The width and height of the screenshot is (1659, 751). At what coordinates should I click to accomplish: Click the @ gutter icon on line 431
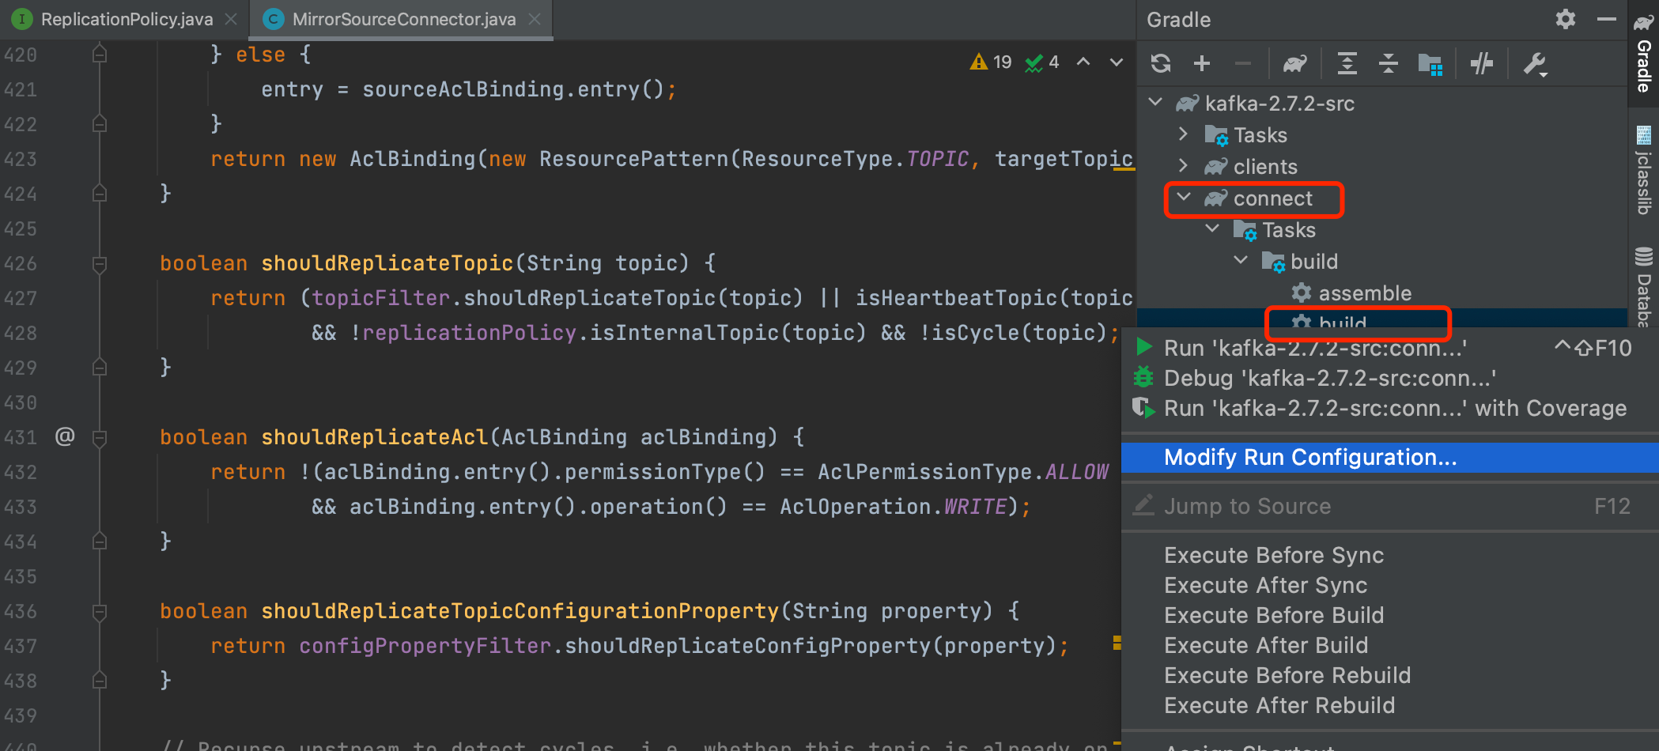(65, 436)
